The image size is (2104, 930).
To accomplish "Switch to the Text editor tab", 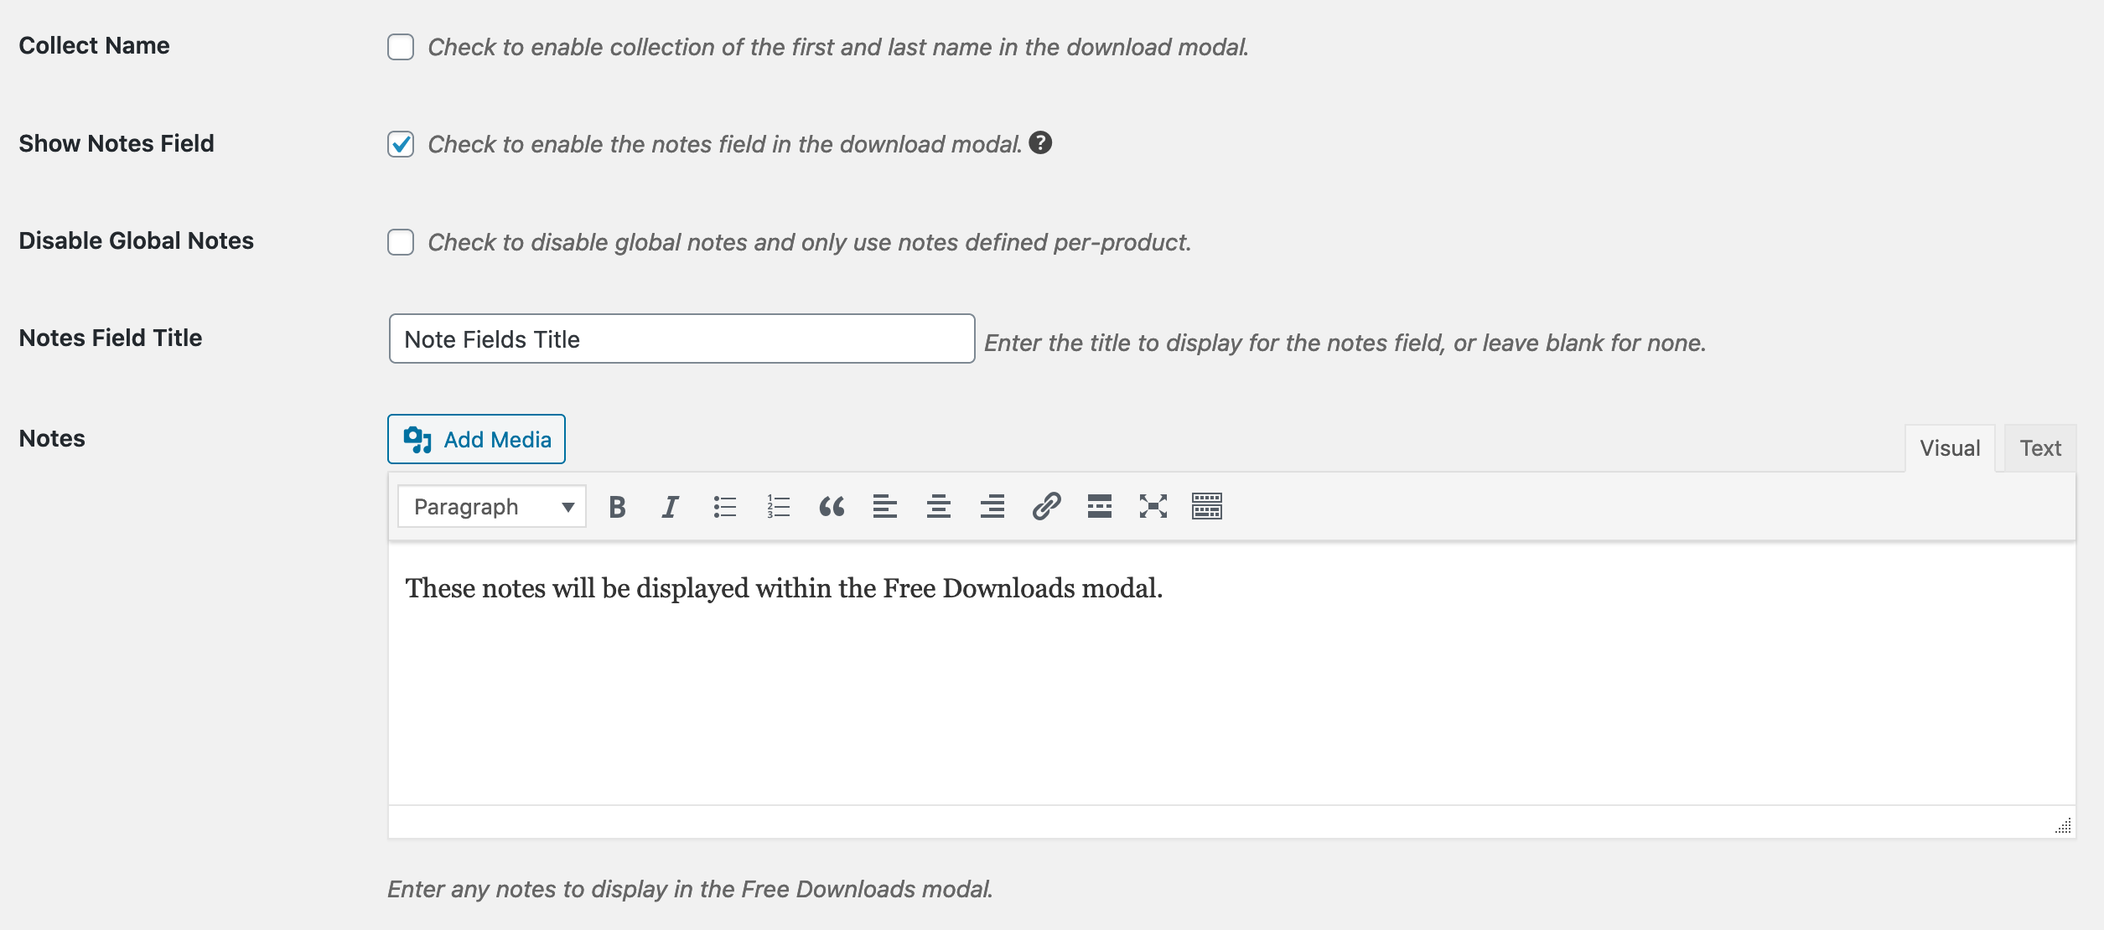I will click(2040, 448).
